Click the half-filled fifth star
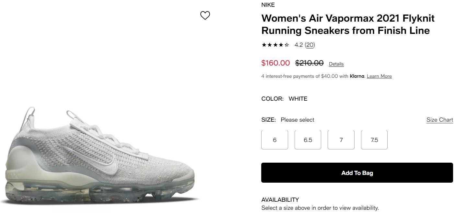This screenshot has height=213, width=456. click(x=286, y=45)
